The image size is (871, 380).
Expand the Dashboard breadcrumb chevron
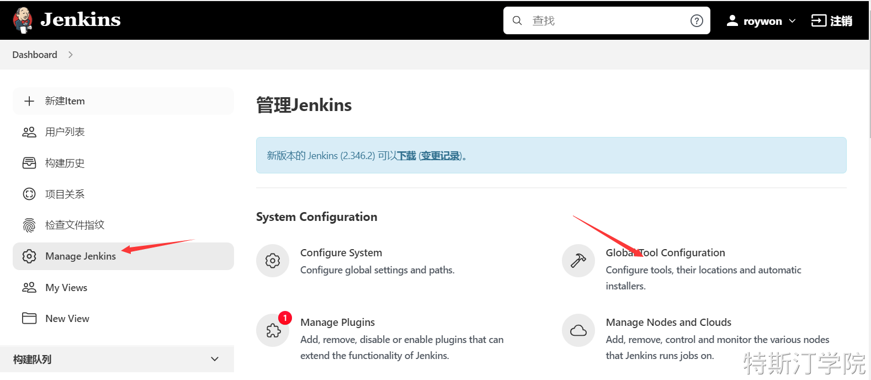click(71, 55)
